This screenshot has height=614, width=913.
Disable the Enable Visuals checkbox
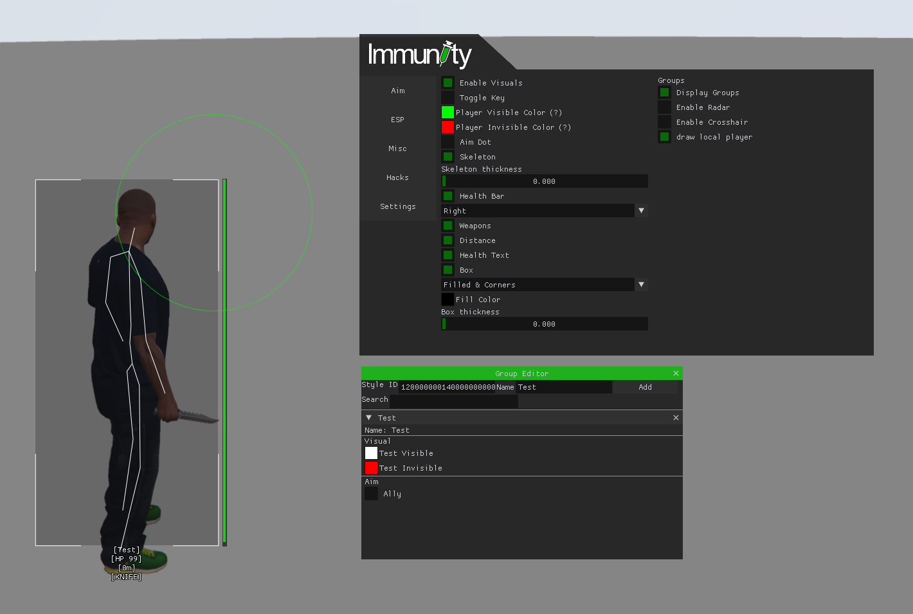pos(448,83)
